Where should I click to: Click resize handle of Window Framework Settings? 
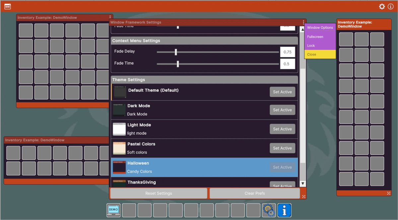click(303, 196)
